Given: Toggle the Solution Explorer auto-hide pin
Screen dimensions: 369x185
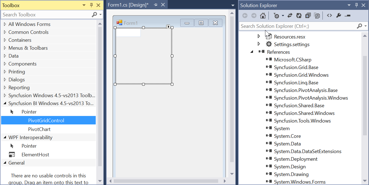Looking at the screenshot, I should tap(356, 5).
